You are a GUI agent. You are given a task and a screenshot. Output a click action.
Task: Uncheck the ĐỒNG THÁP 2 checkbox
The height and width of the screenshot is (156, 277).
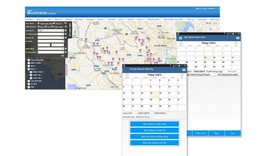[x=31, y=72]
